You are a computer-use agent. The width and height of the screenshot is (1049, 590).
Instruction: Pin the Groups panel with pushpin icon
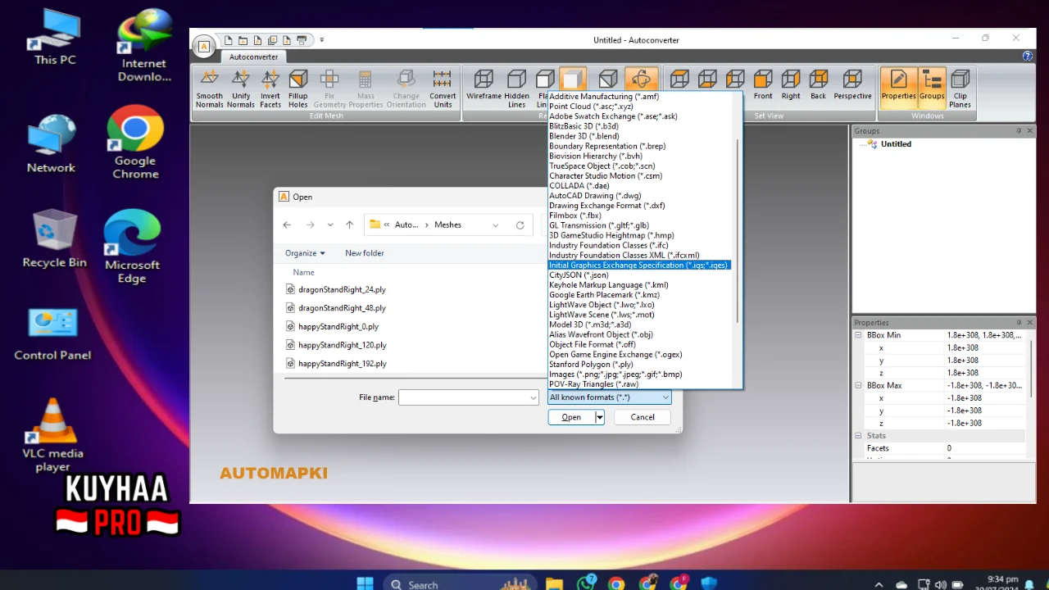coord(1019,131)
